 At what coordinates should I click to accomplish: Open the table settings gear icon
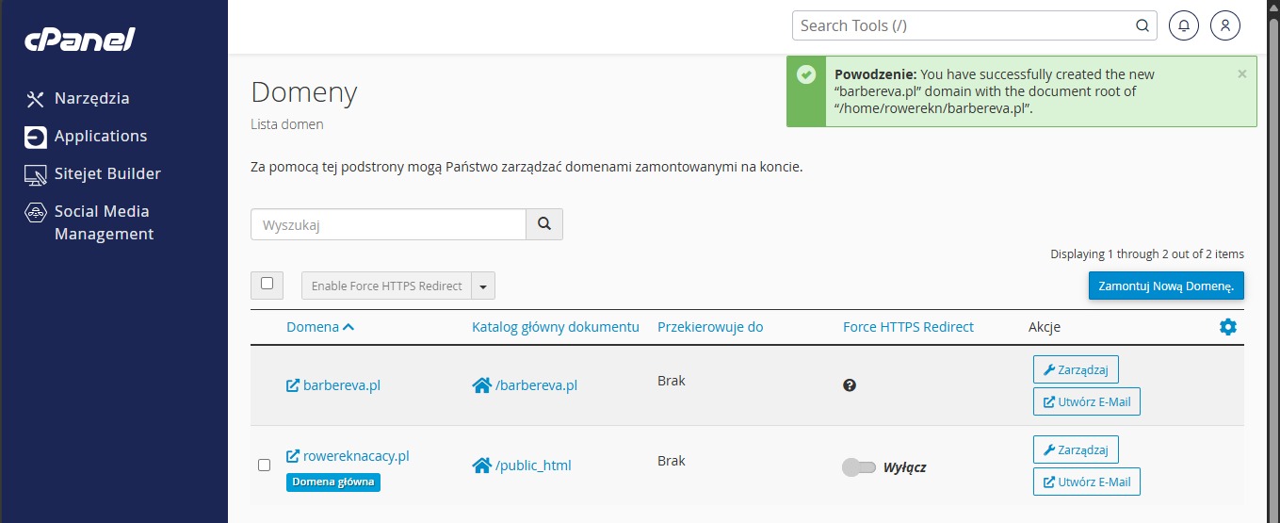tap(1227, 327)
